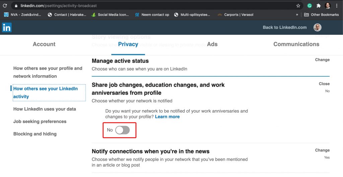Open the LinkedIn profile photo in header

coord(318,27)
